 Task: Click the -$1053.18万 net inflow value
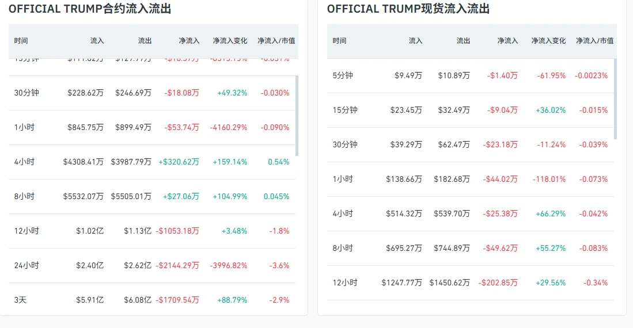177,231
